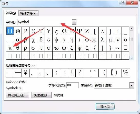This screenshot has height=114, width=140.
Task: Choose the tilde symbol cell
Action: coord(118,47)
